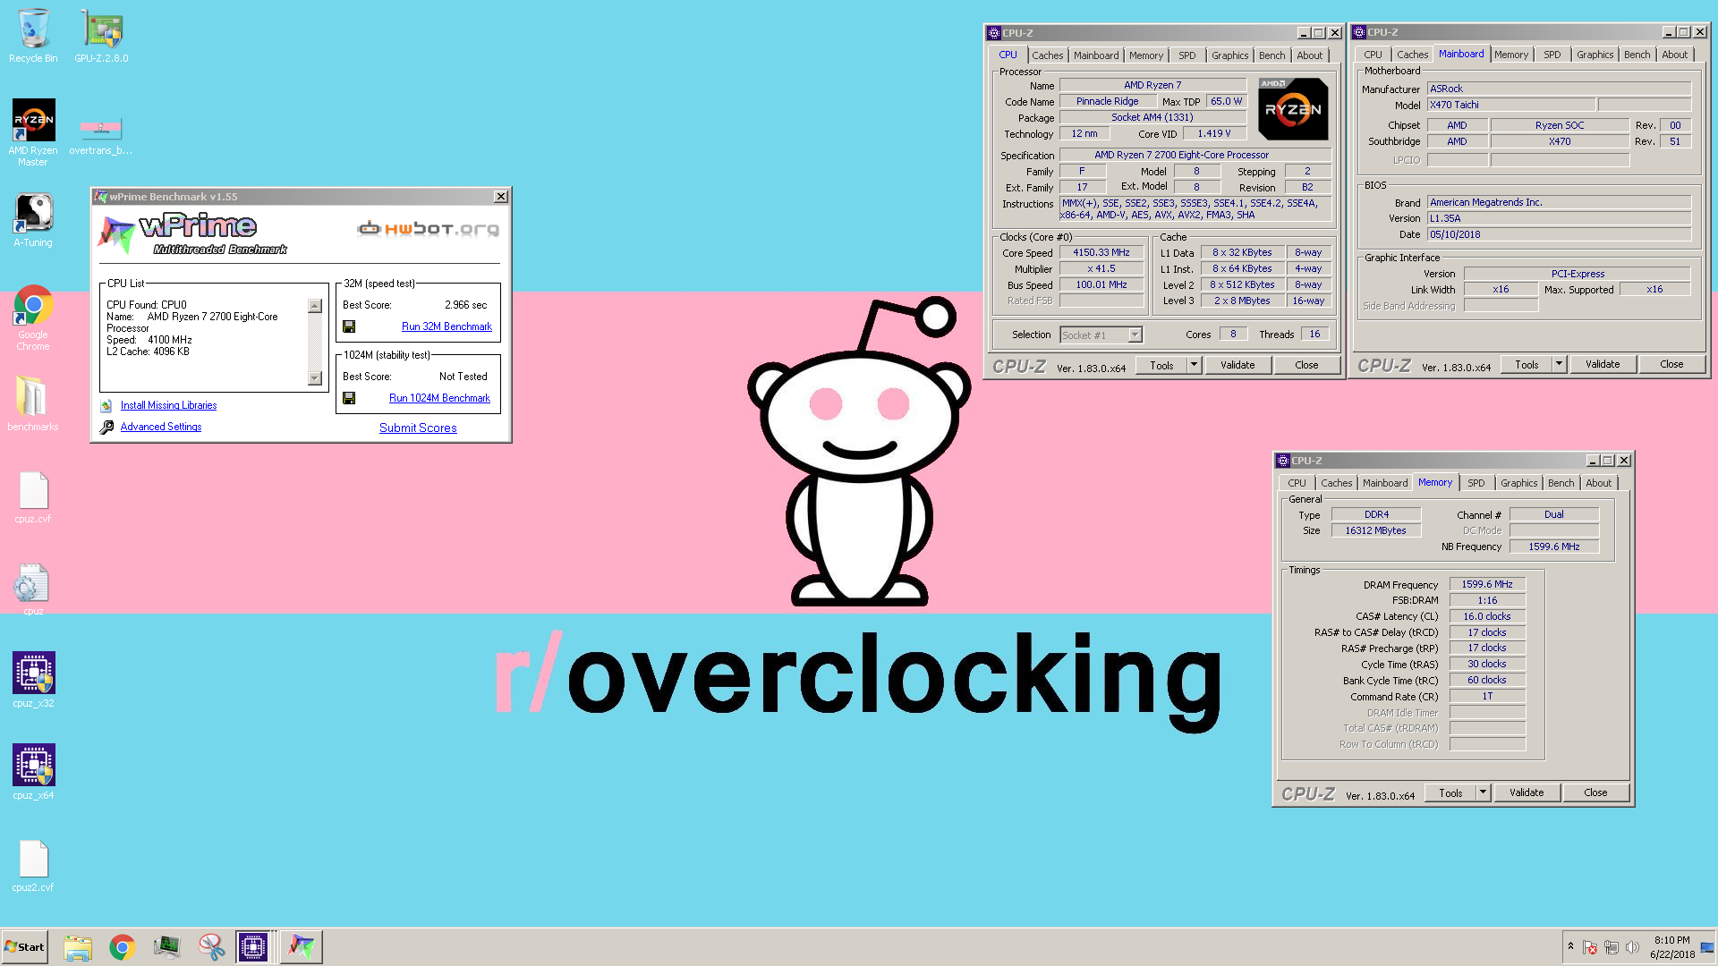Switch to the Caches tab in CPU window
This screenshot has width=1718, height=966.
[1047, 55]
